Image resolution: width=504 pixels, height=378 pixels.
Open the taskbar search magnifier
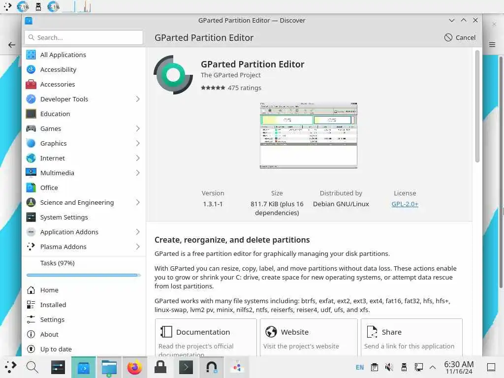[32, 367]
